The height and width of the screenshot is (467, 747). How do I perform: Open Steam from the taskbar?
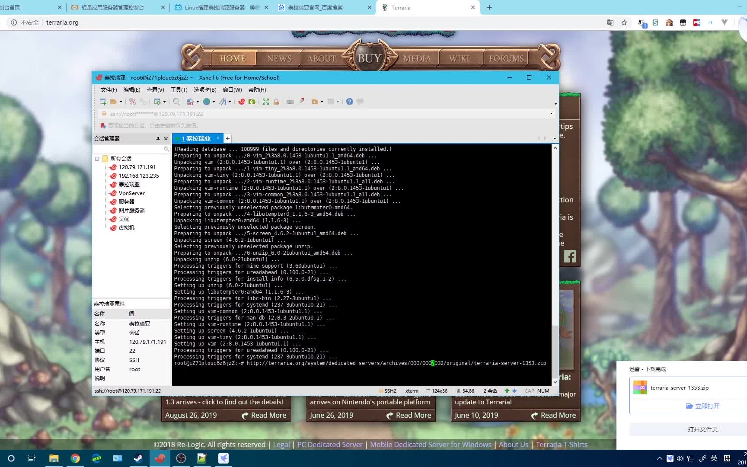[138, 458]
